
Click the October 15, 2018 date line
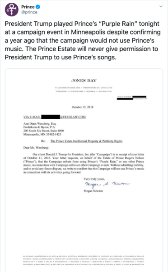click(83, 107)
